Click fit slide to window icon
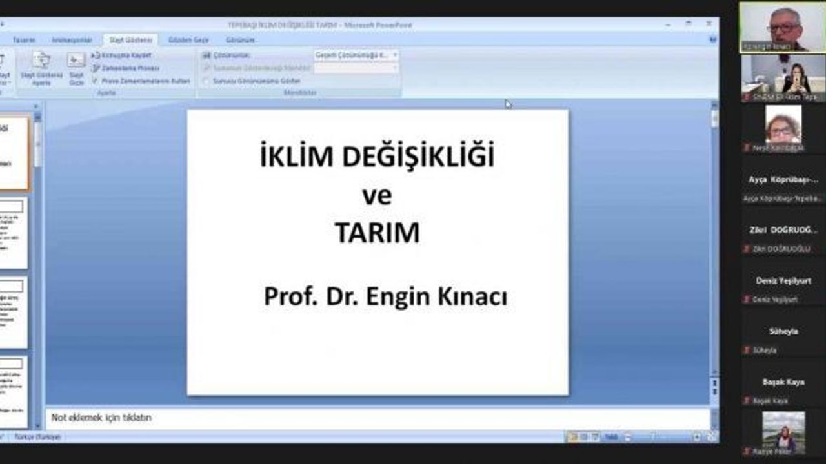 click(711, 437)
